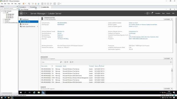
Task: Sort events by Datum und Uhrzeit header
Action: (x=99, y=66)
